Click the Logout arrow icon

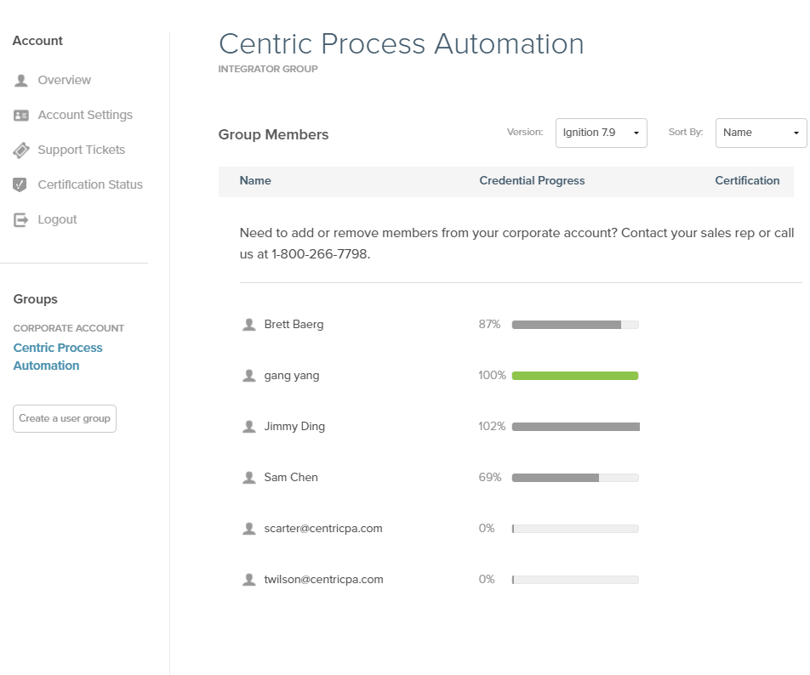click(x=21, y=220)
